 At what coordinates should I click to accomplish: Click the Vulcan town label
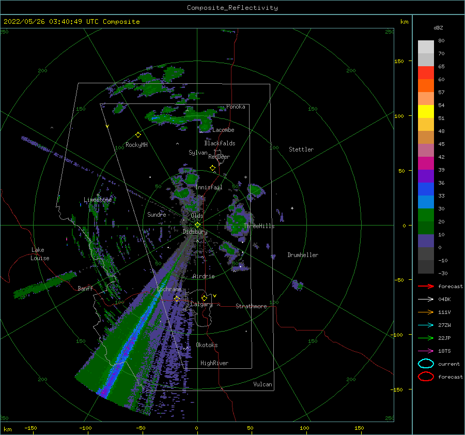263,384
